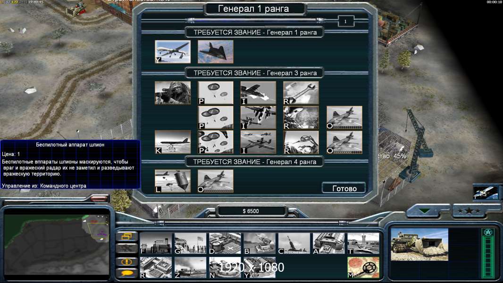The height and width of the screenshot is (283, 503).
Task: Build the Patriot missile defense marked B
Action: [x=260, y=243]
